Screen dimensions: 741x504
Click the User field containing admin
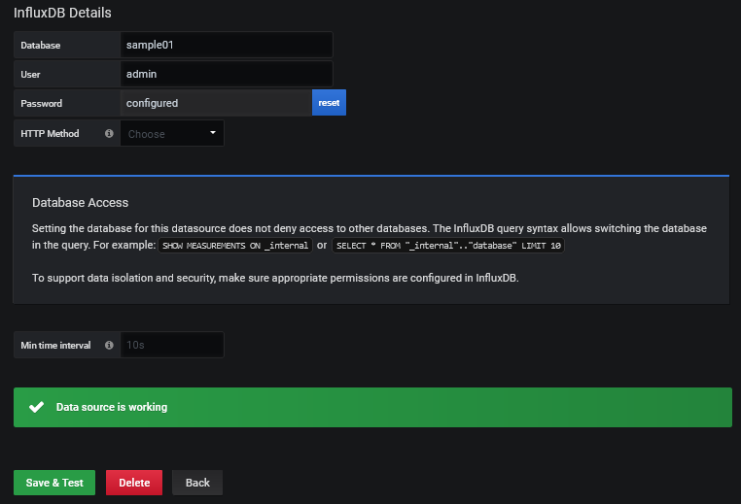[227, 74]
